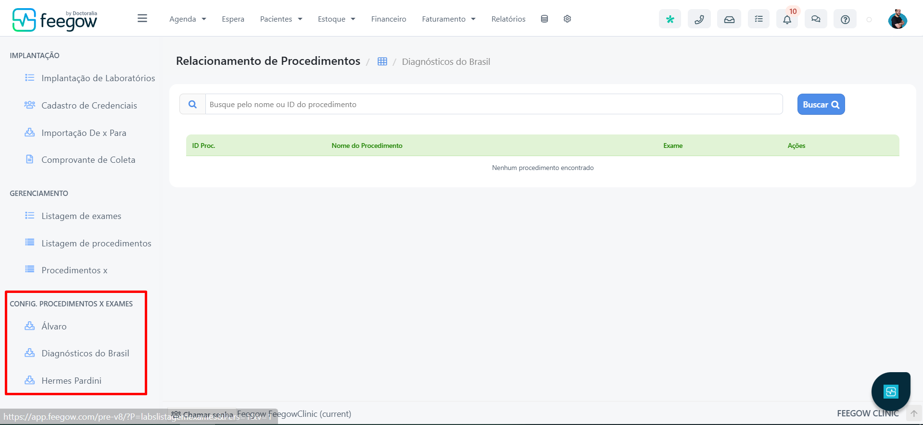Viewport: 923px width, 425px height.
Task: Select Álvaro lab configuration
Action: click(x=54, y=327)
